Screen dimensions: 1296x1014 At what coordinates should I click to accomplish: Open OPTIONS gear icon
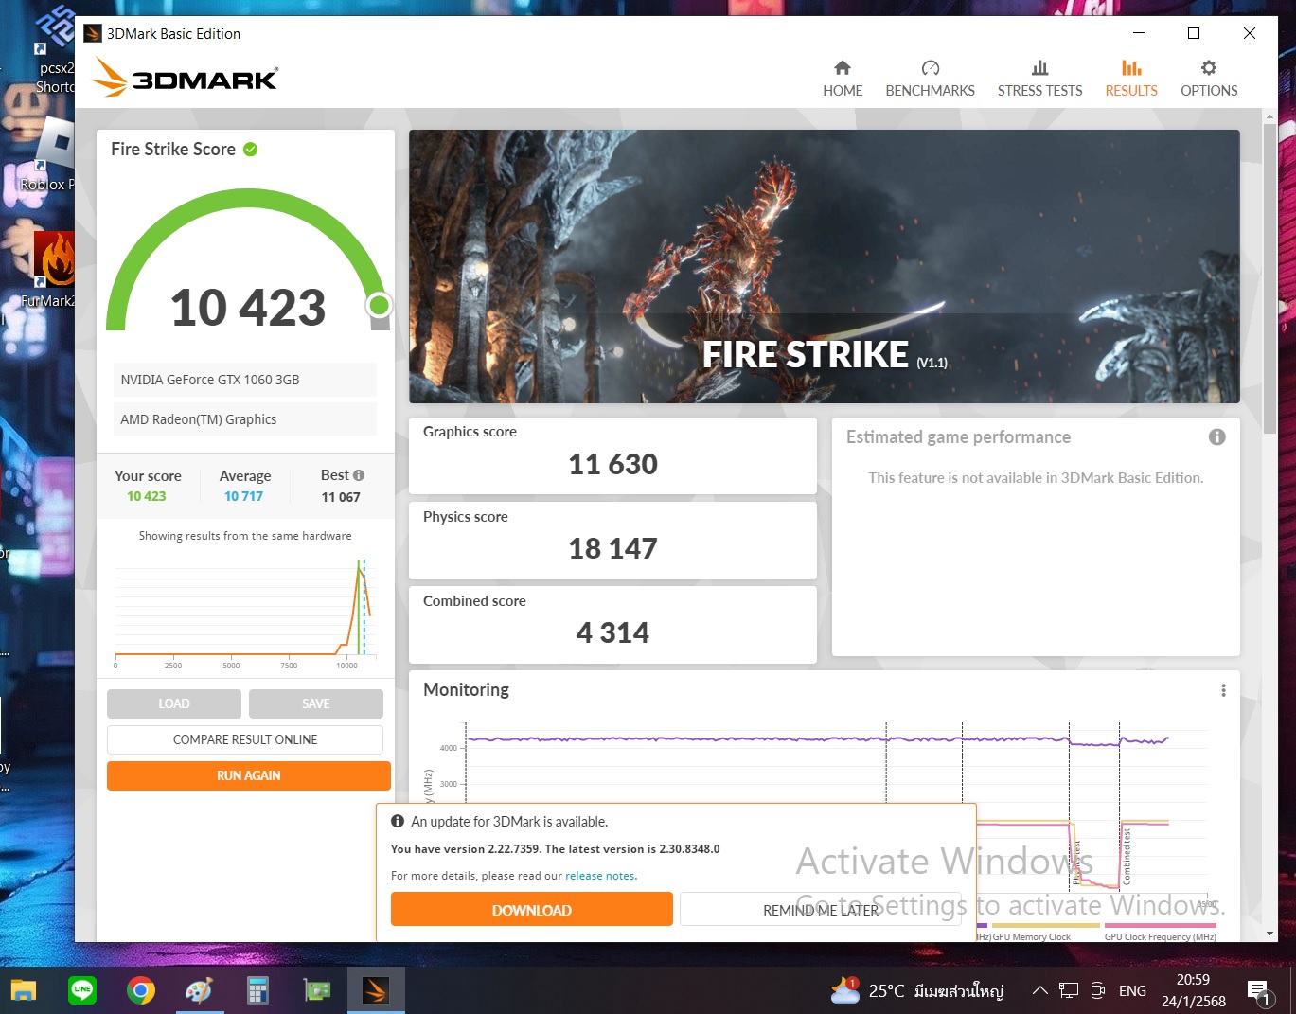coord(1209,67)
